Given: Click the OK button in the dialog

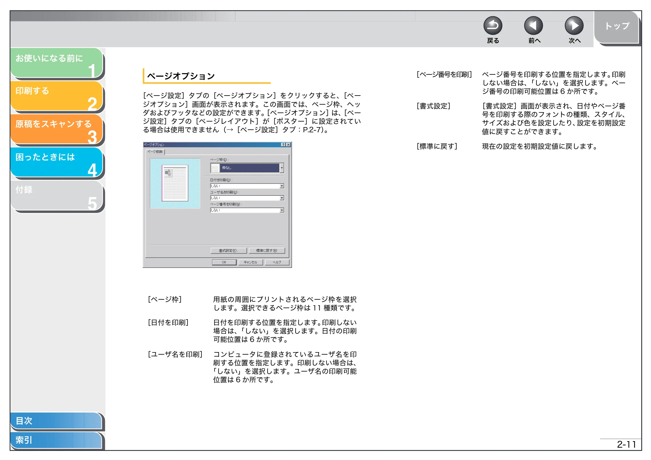Looking at the screenshot, I should tap(224, 262).
